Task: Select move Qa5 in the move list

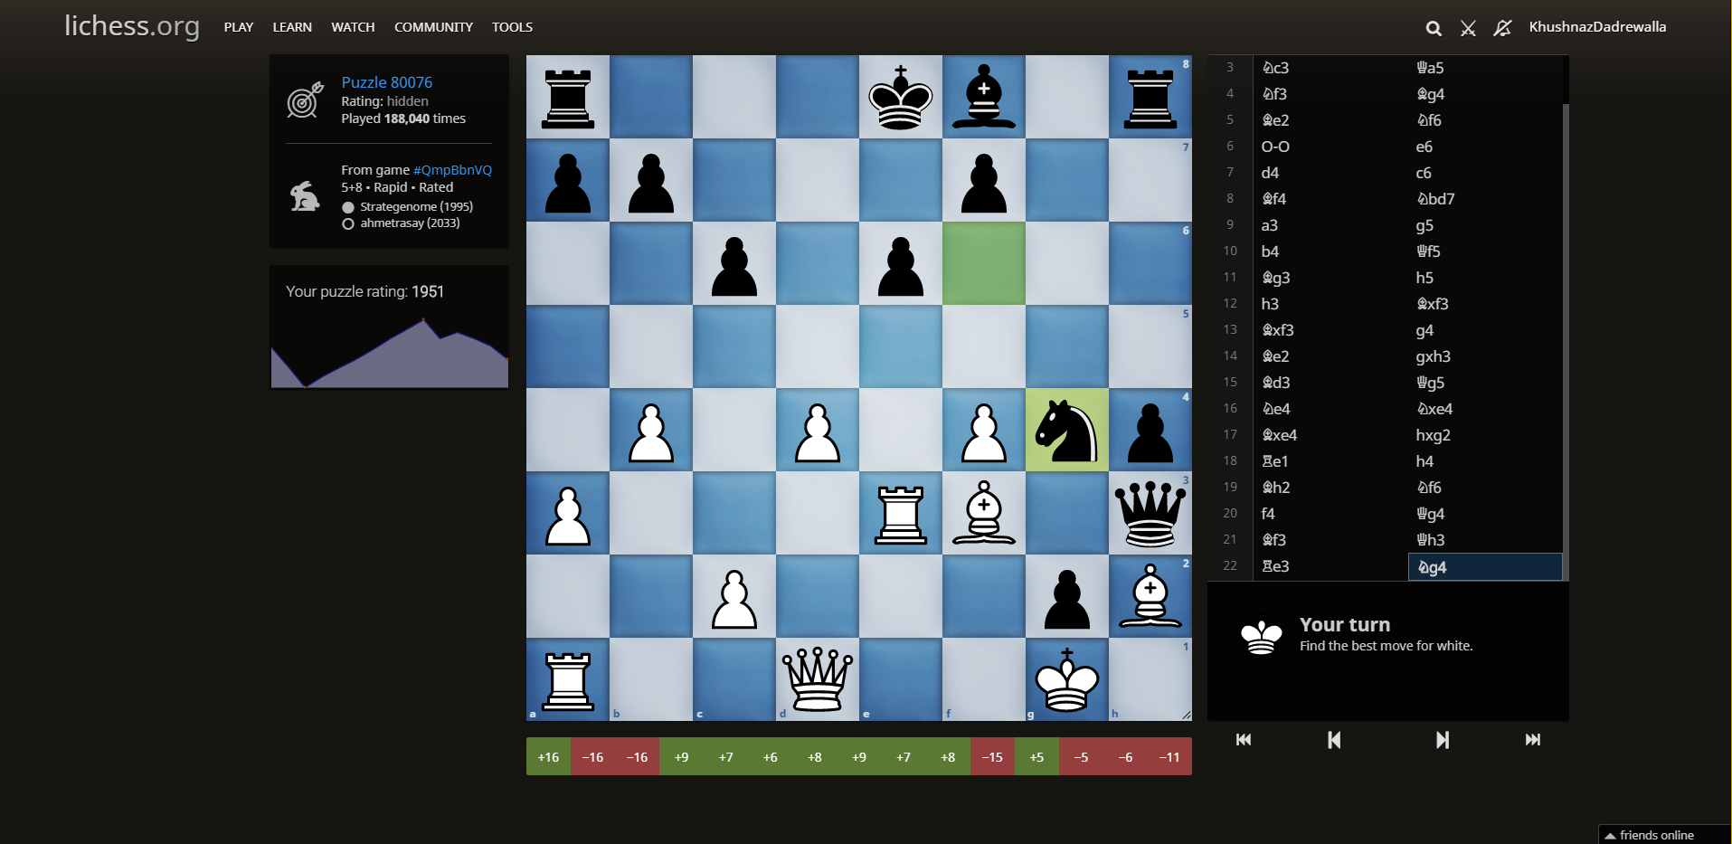Action: click(1432, 67)
